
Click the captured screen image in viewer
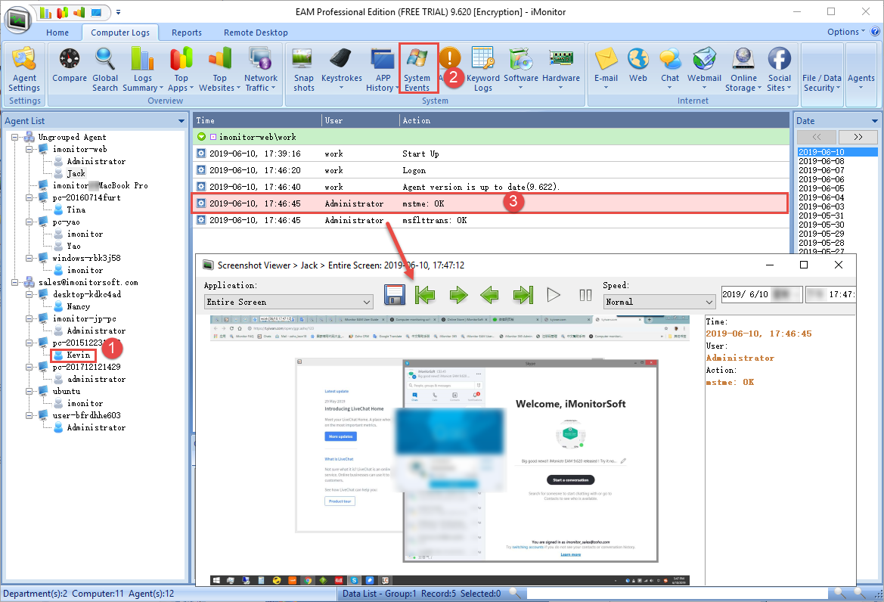450,451
